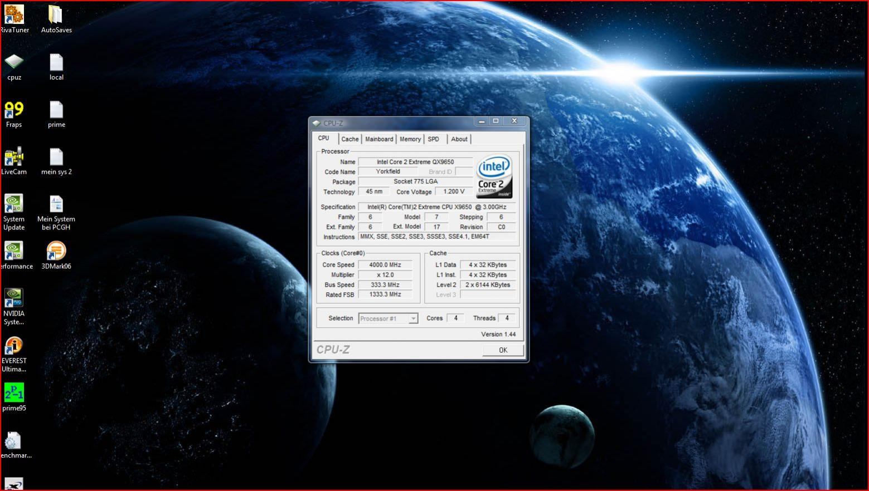Screen dimensions: 869x491
Task: Click the processor Name field QX9650
Action: (x=415, y=162)
